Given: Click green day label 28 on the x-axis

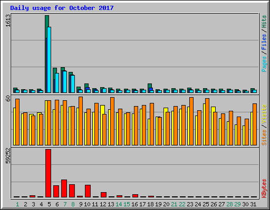Looking at the screenshot, I should pyautogui.click(x=229, y=204).
